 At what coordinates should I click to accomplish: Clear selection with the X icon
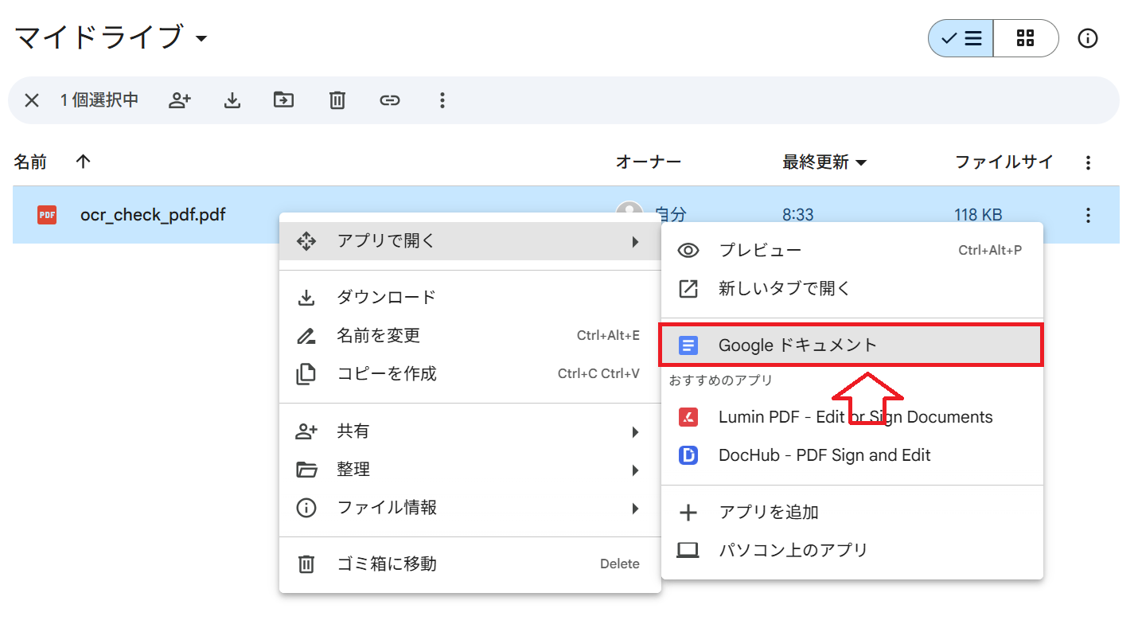point(31,100)
